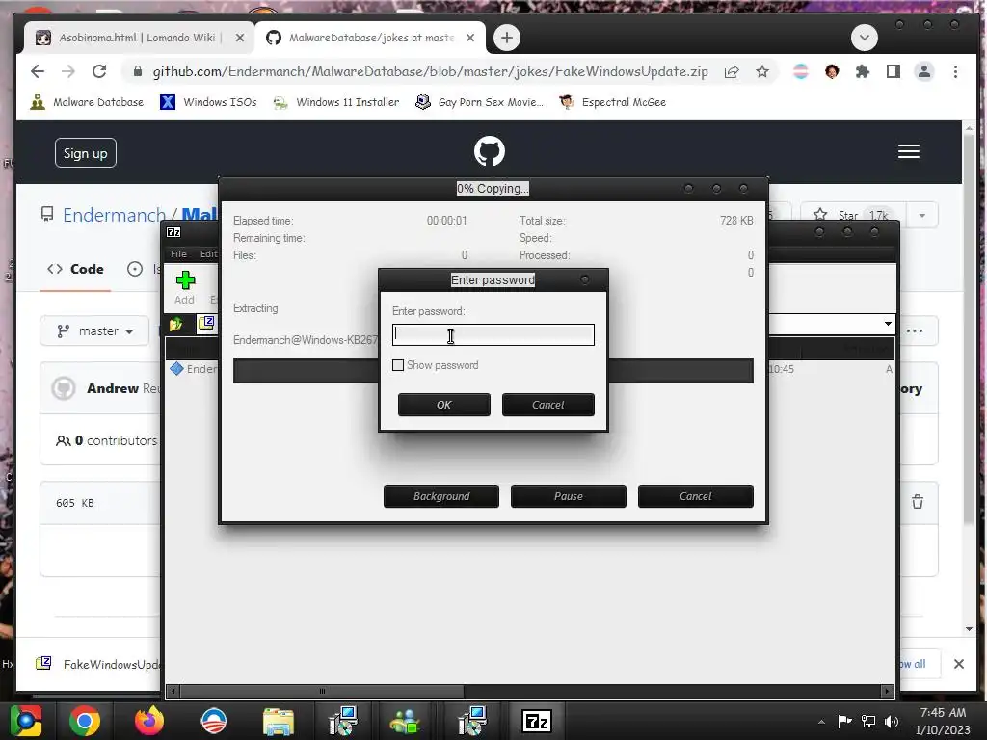The height and width of the screenshot is (740, 987).
Task: Open the 7-Zip File menu
Action: pyautogui.click(x=178, y=253)
